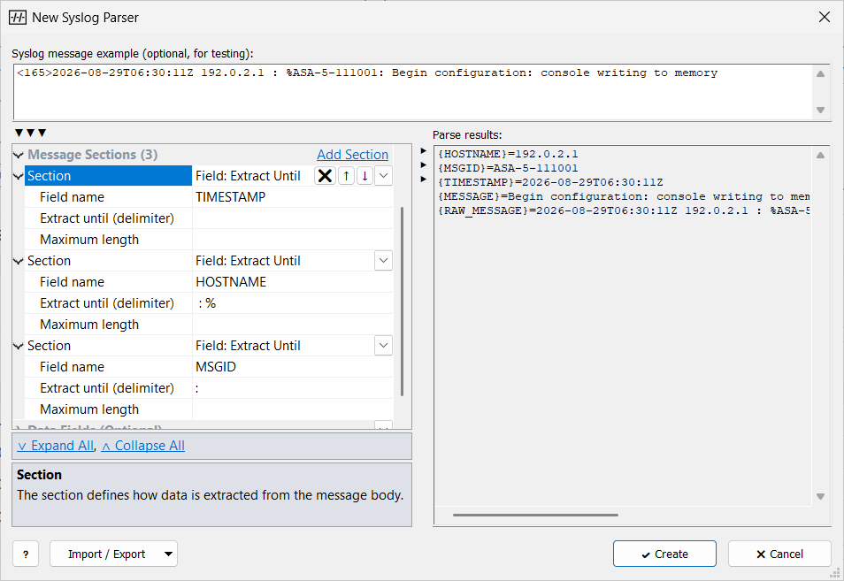Click scroll down arrow of the Parse results pane

(x=820, y=496)
